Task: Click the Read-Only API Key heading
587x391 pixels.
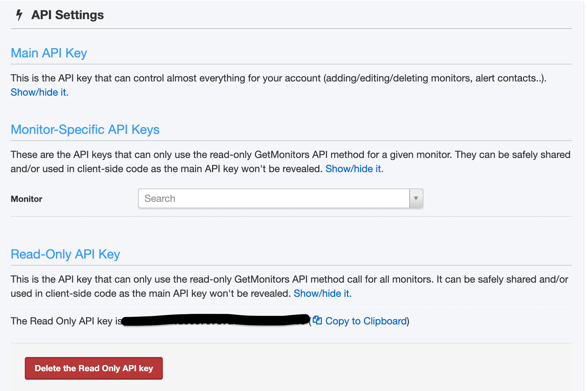Action: coord(65,254)
